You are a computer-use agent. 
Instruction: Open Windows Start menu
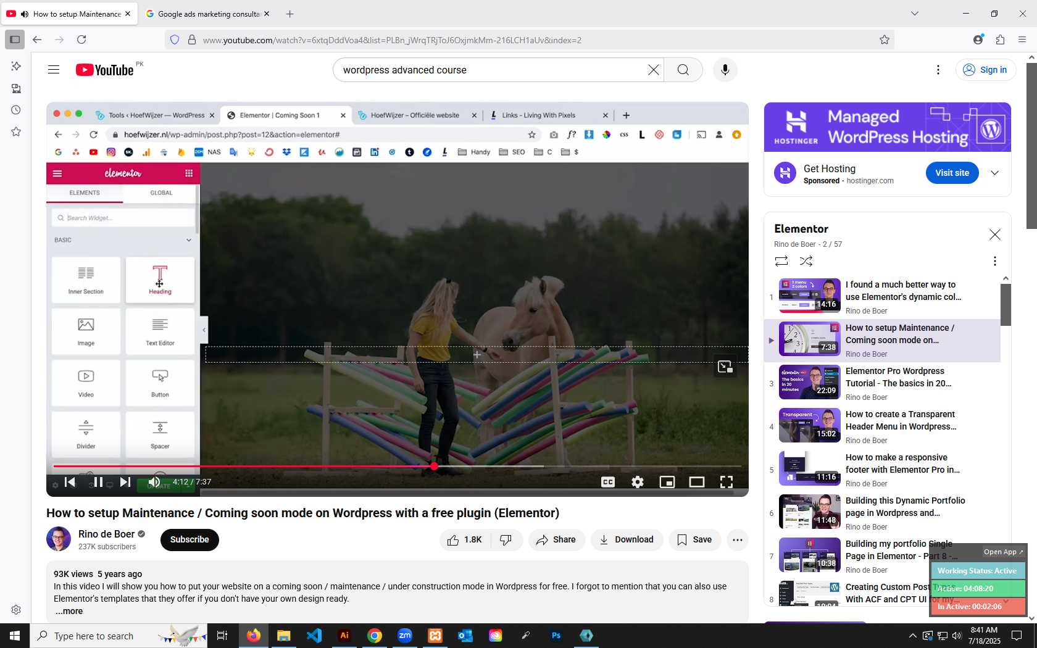pos(15,636)
